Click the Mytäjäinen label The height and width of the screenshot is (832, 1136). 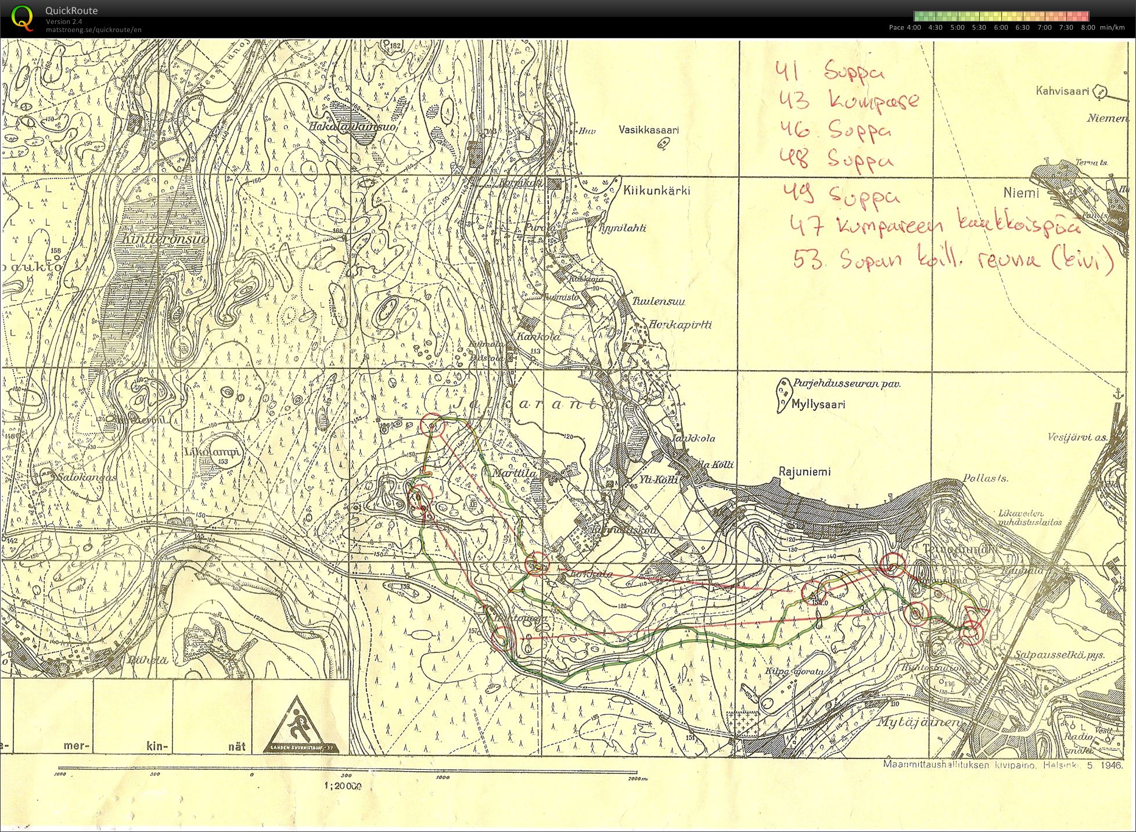tap(919, 723)
